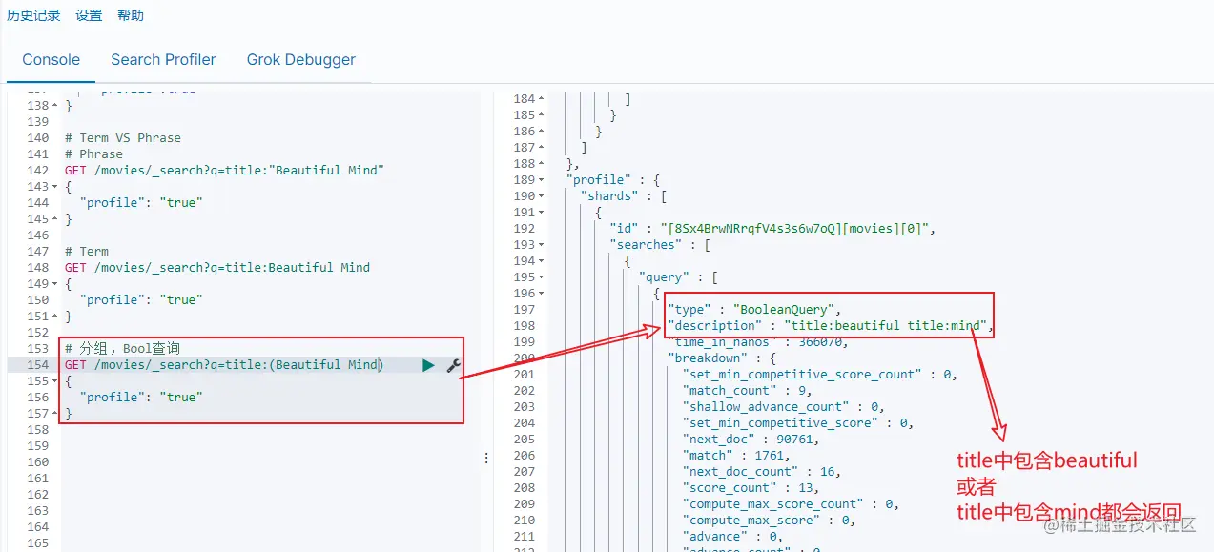Run the request on line 154
This screenshot has height=552, width=1214.
pyautogui.click(x=428, y=365)
